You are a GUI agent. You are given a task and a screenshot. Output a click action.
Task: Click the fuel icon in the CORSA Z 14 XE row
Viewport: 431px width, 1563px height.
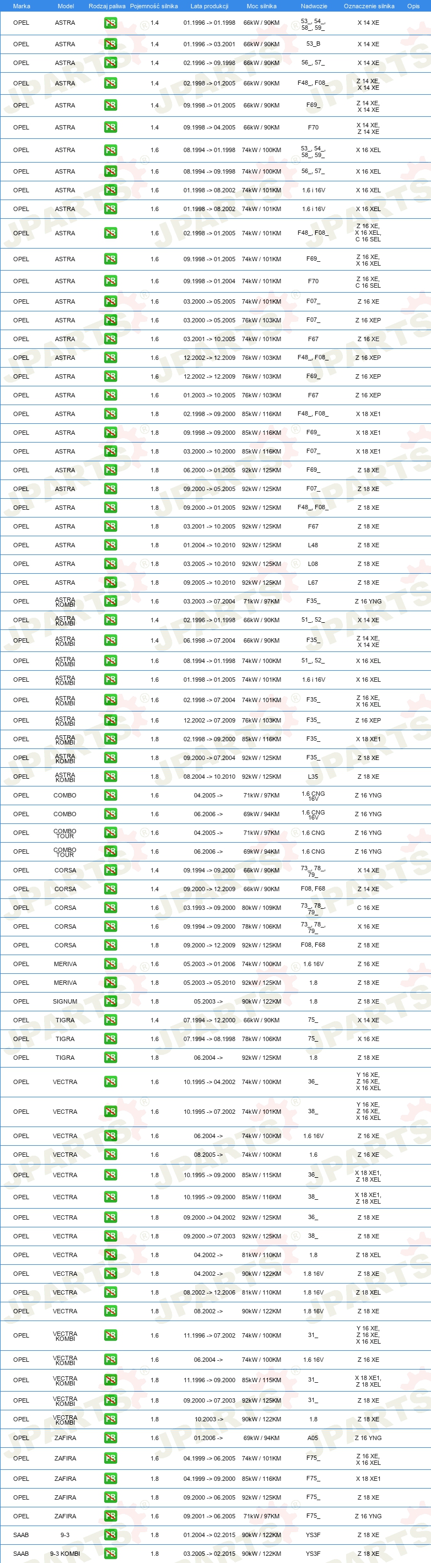[110, 889]
